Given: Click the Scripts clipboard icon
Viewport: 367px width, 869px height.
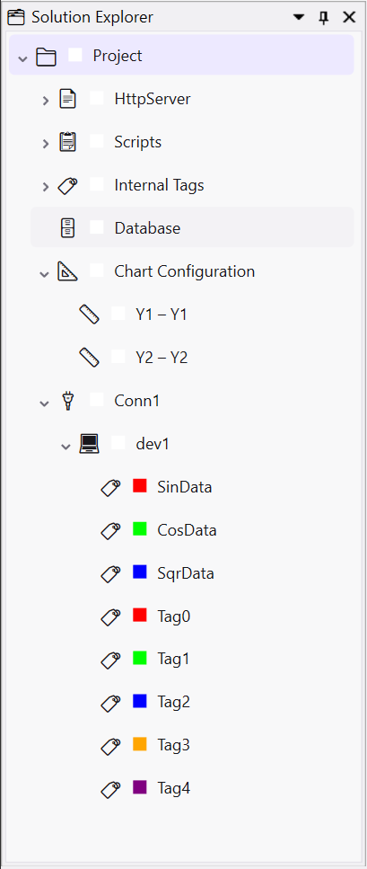Looking at the screenshot, I should coord(67,142).
